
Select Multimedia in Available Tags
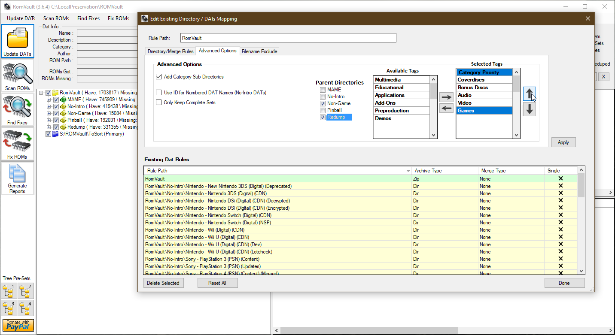(x=402, y=80)
